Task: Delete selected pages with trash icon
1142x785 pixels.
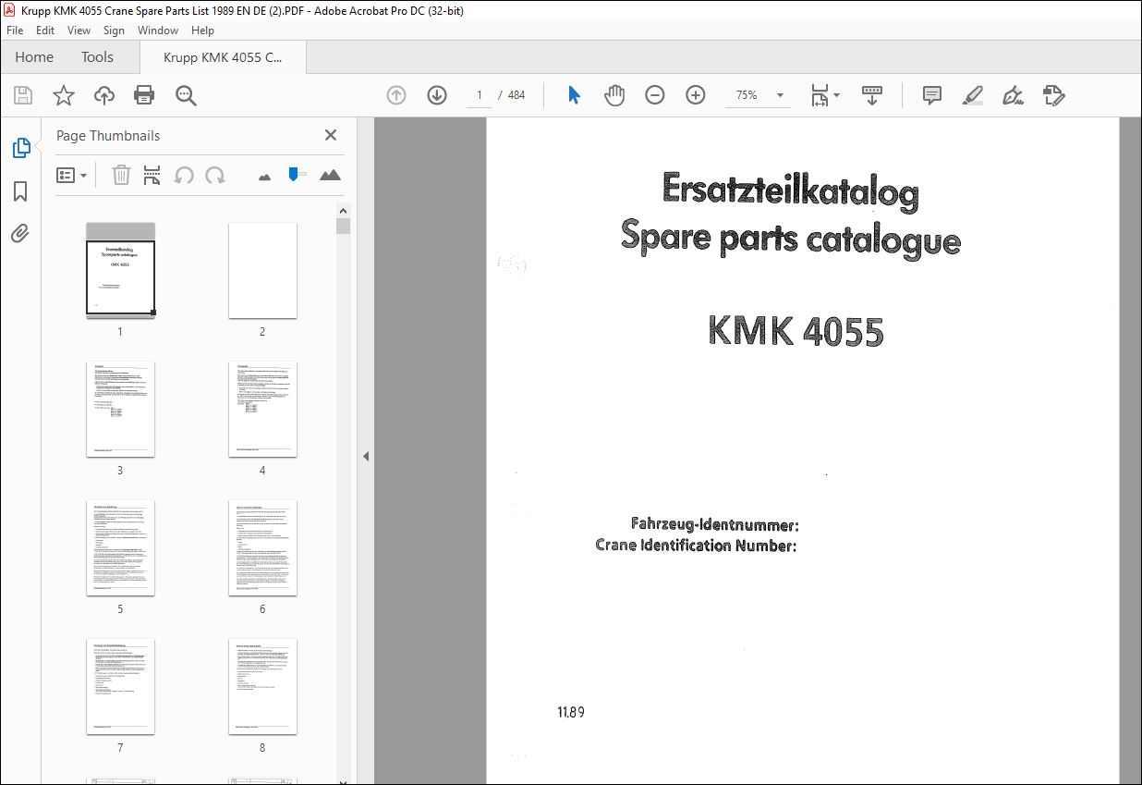Action: pyautogui.click(x=121, y=175)
